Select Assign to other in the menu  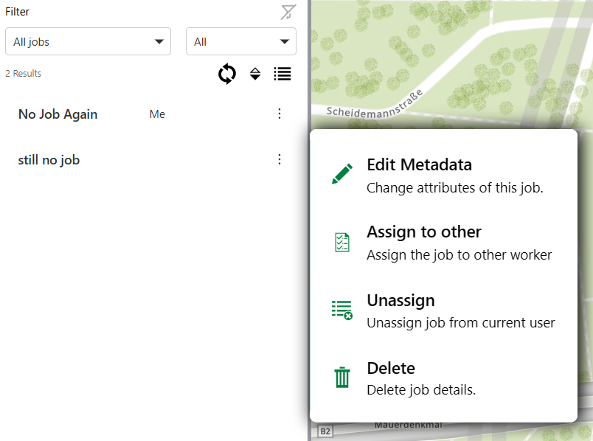point(424,232)
